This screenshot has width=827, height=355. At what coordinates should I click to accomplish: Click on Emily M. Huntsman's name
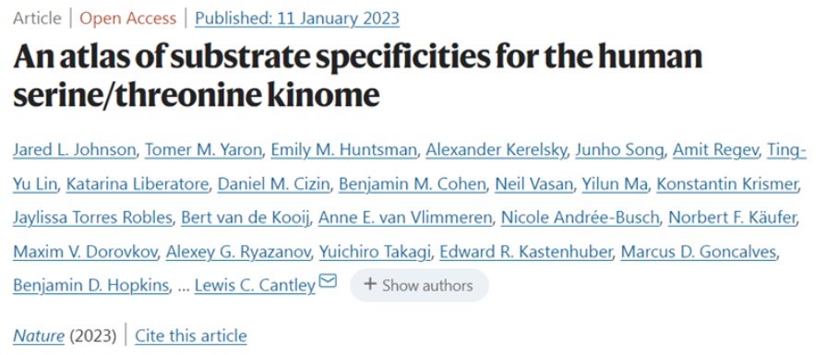click(x=343, y=150)
